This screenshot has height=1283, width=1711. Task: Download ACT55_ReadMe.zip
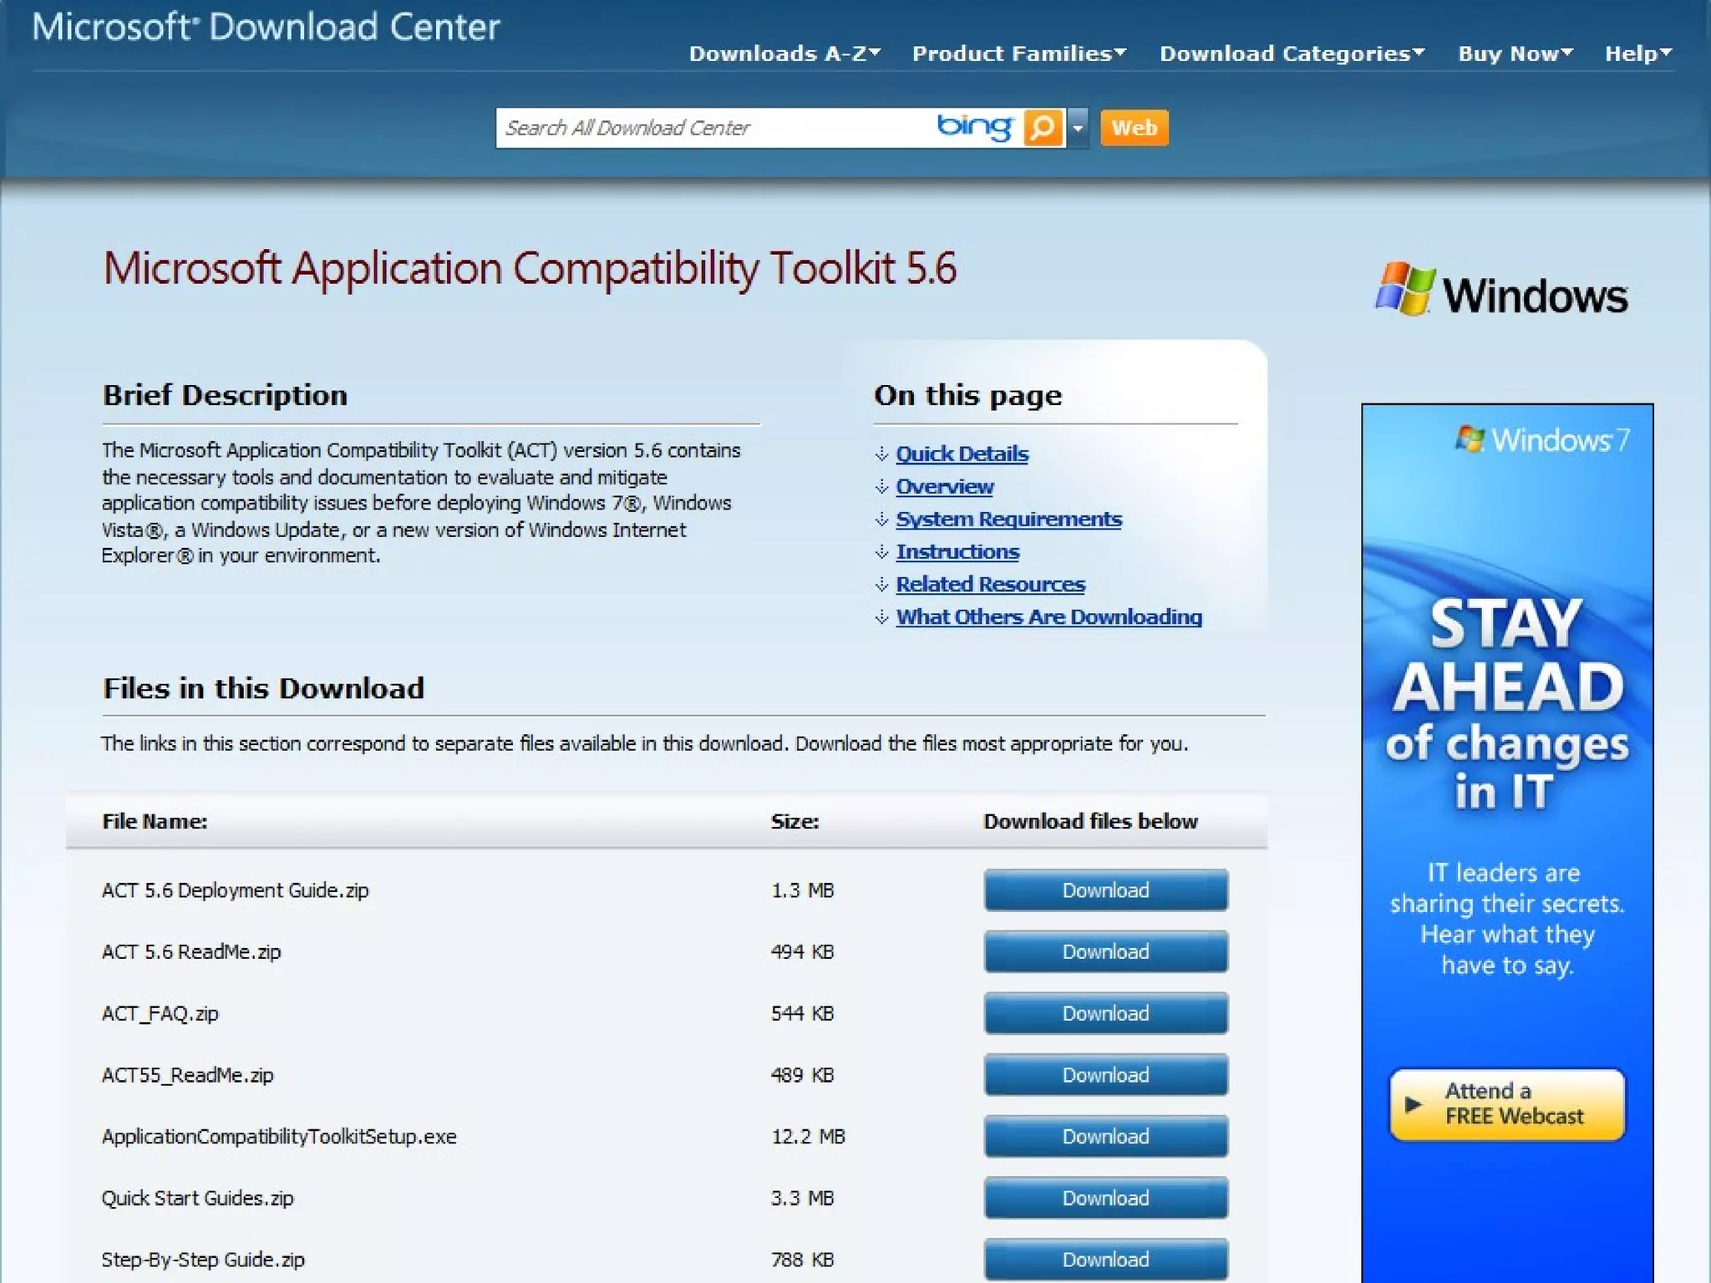(1105, 1075)
